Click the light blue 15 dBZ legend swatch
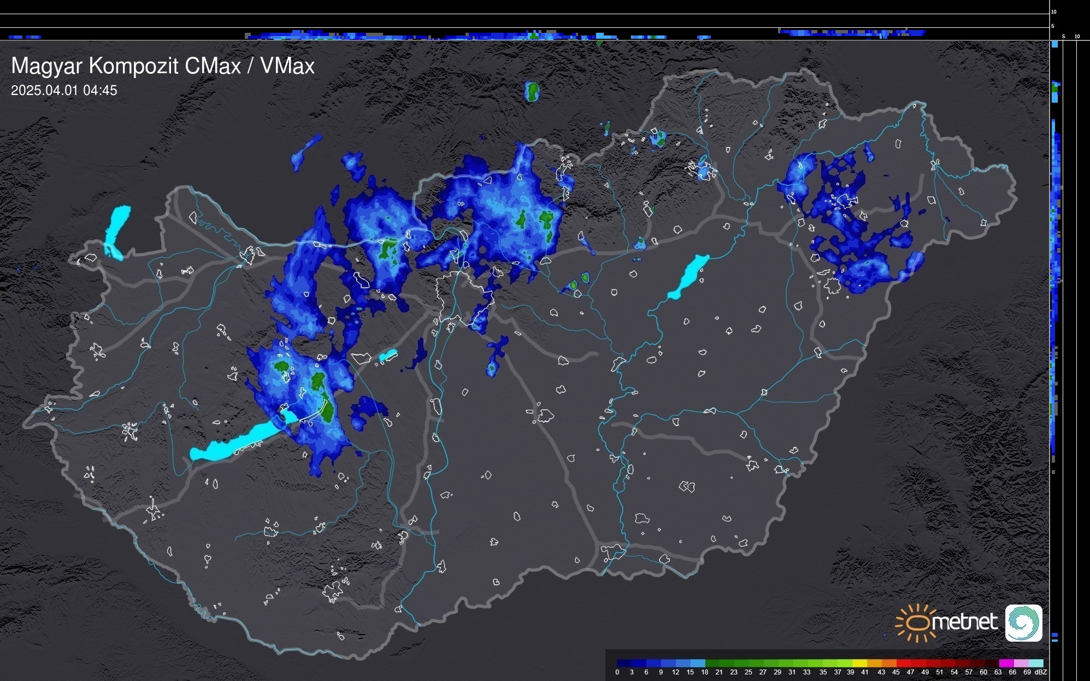The image size is (1090, 681). pos(698,663)
